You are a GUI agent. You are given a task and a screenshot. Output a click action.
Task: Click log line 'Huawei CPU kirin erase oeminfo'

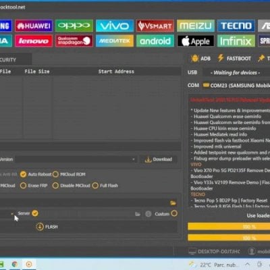click(223, 128)
